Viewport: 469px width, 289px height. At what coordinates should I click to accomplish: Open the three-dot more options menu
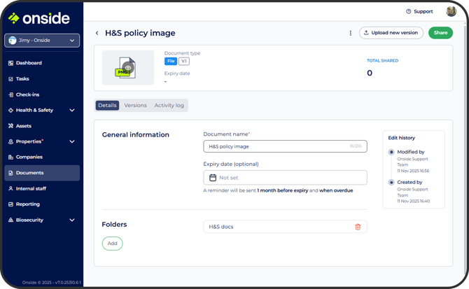pyautogui.click(x=351, y=33)
